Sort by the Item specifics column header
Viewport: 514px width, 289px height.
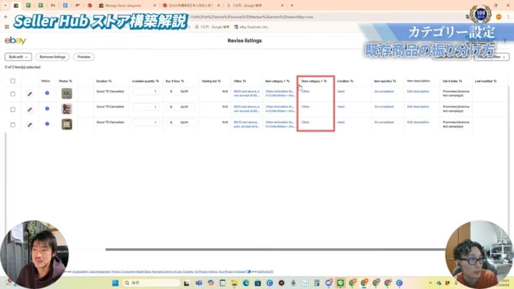pos(385,81)
